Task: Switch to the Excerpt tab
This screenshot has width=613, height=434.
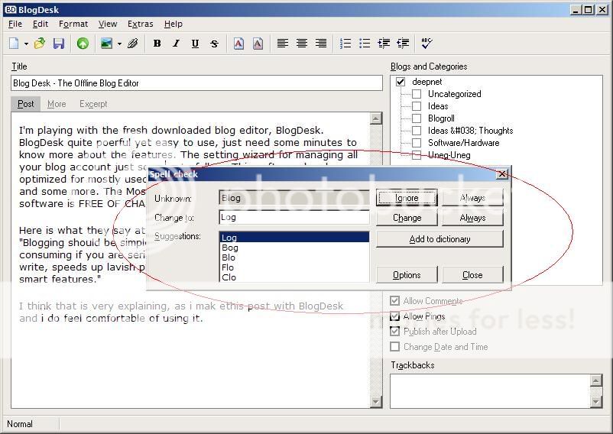Action: 93,104
